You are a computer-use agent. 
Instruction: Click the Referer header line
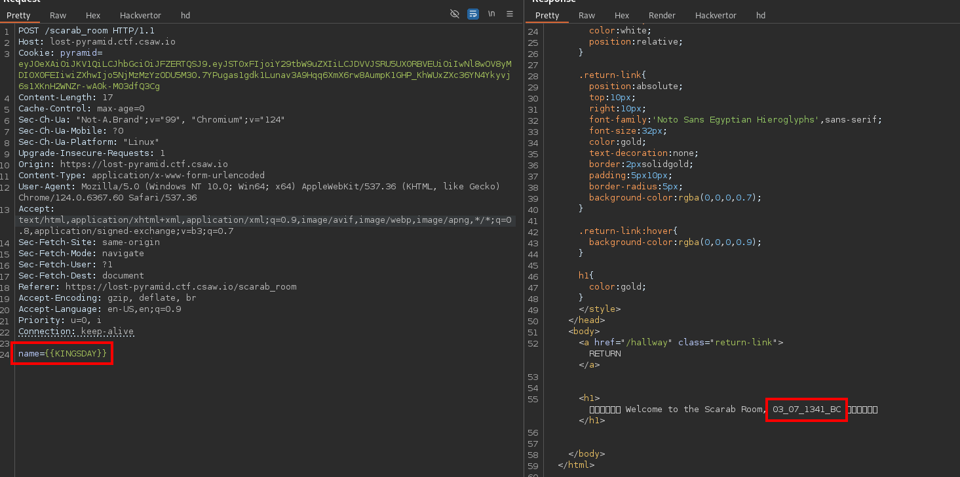coord(157,286)
